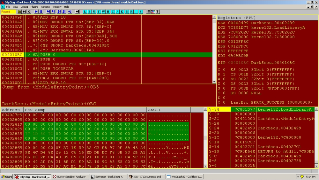
Task: Select the PUSH 0 line at 004010BC
Action: tap(107, 55)
